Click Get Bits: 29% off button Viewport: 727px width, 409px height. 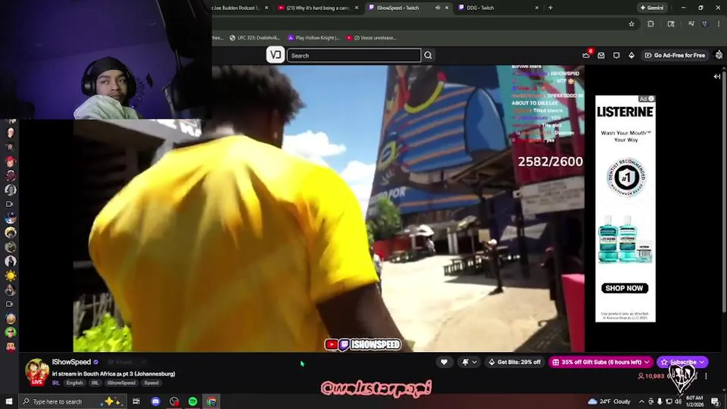pyautogui.click(x=515, y=362)
